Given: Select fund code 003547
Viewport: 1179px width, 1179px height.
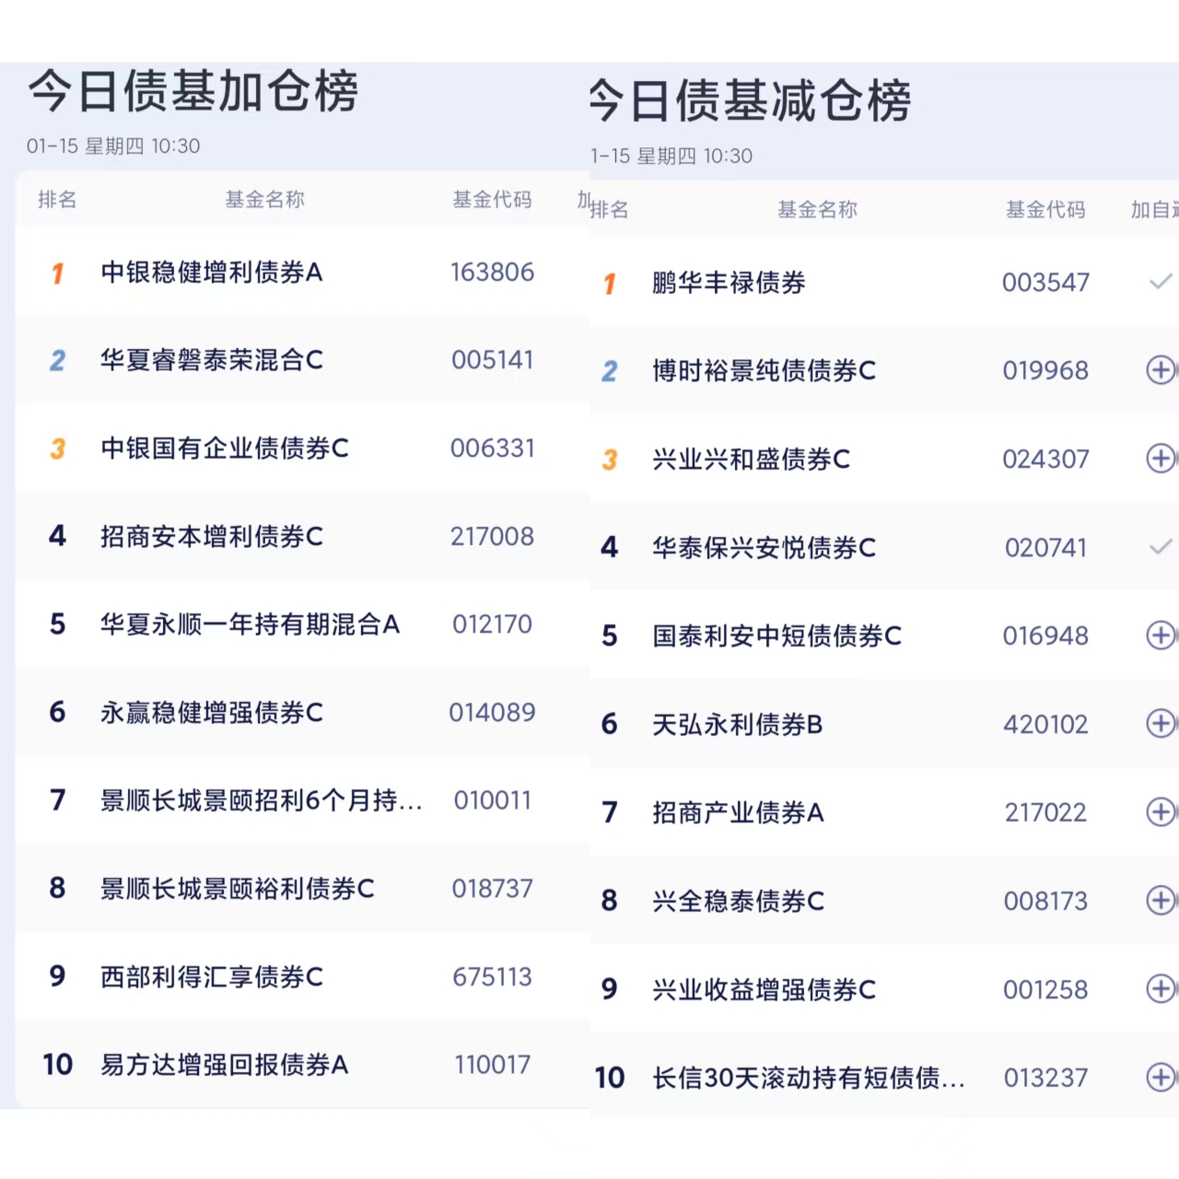Looking at the screenshot, I should 1045,283.
